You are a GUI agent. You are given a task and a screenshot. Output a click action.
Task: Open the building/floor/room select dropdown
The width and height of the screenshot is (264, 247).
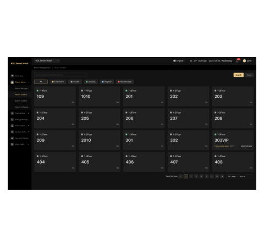(61, 75)
